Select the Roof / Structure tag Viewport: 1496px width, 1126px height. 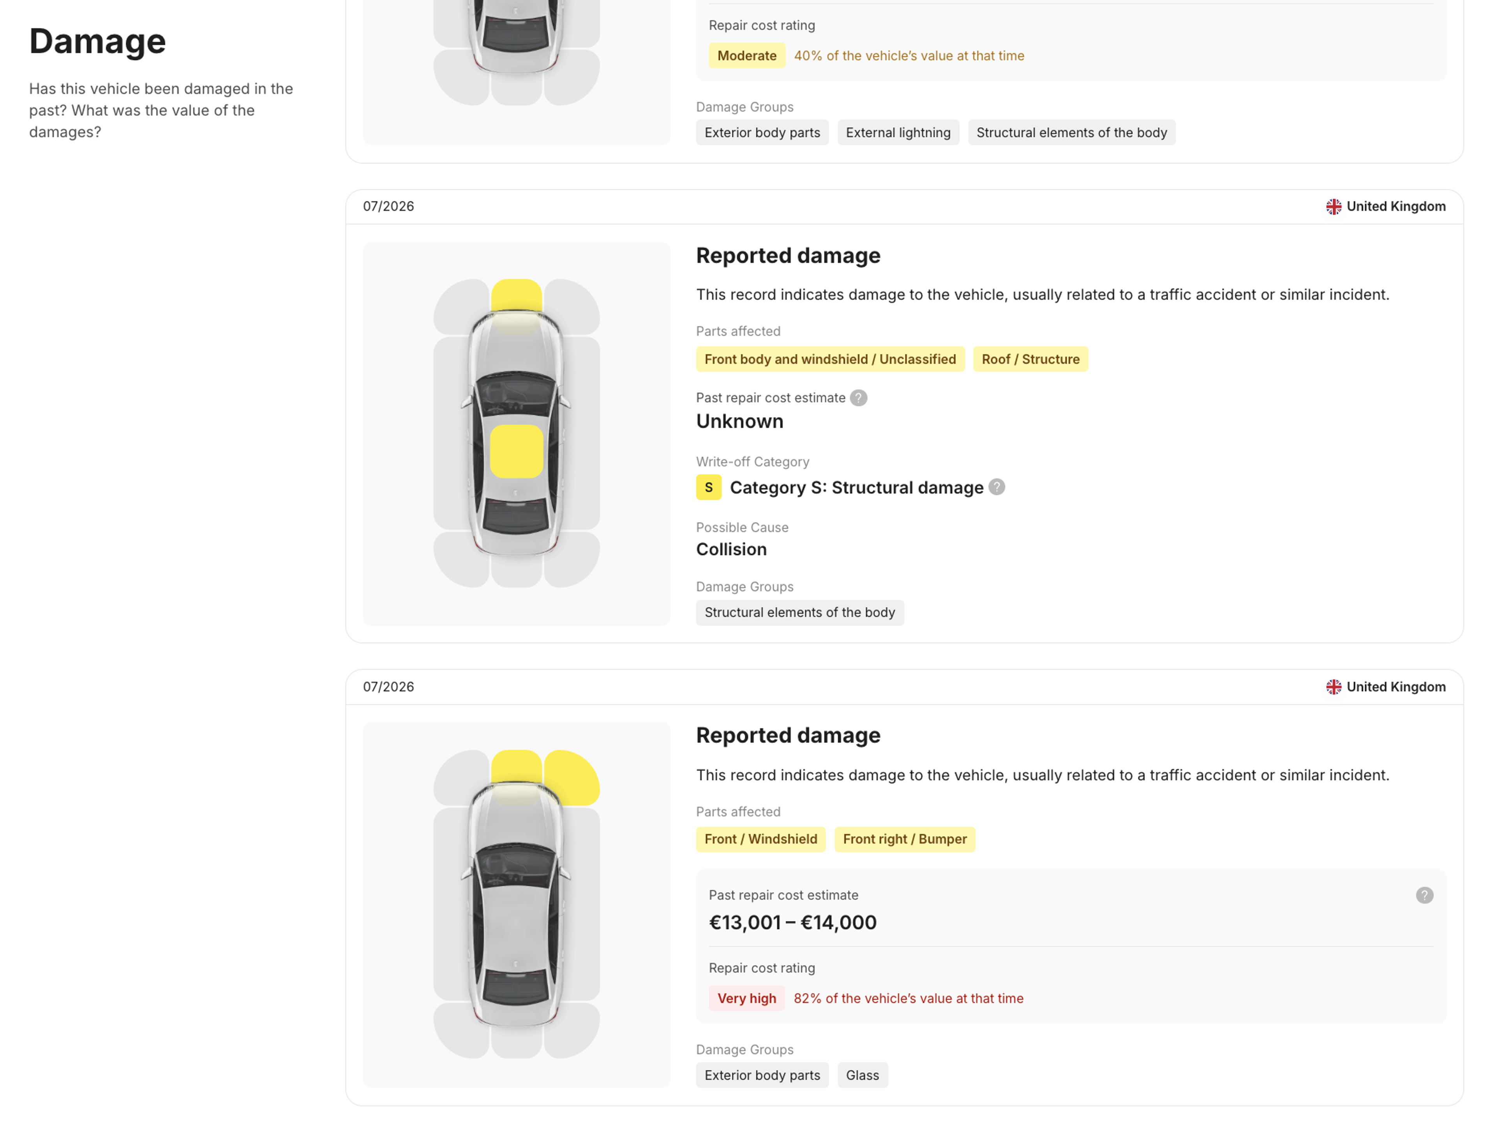(1030, 359)
